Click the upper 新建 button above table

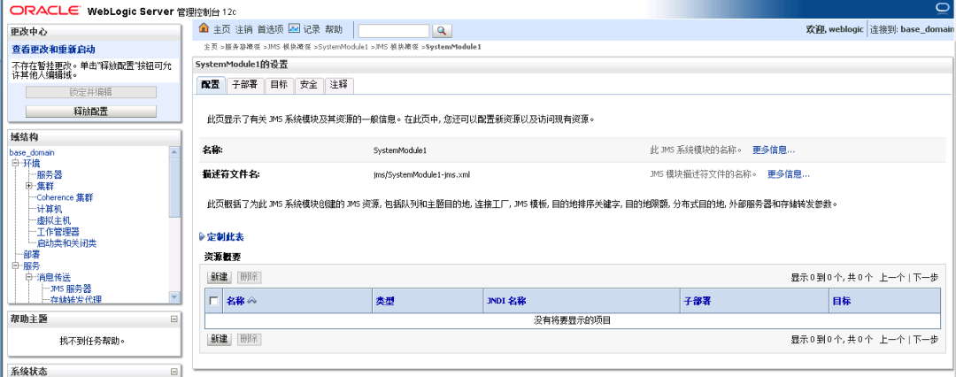(220, 277)
